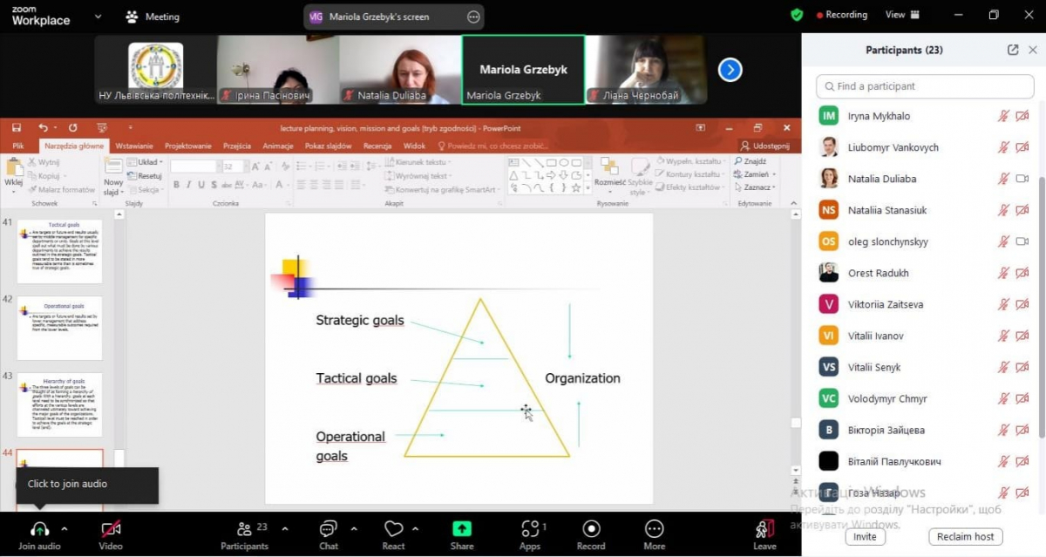Collapse the Participants panel header chevron

tap(1033, 51)
